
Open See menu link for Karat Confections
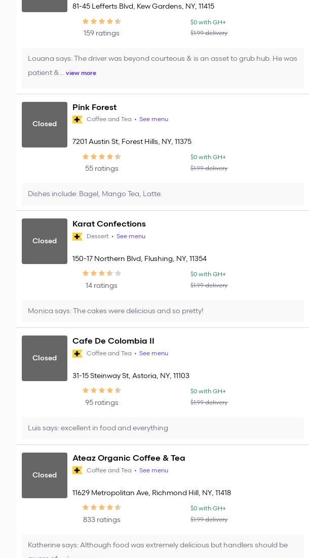131,237
